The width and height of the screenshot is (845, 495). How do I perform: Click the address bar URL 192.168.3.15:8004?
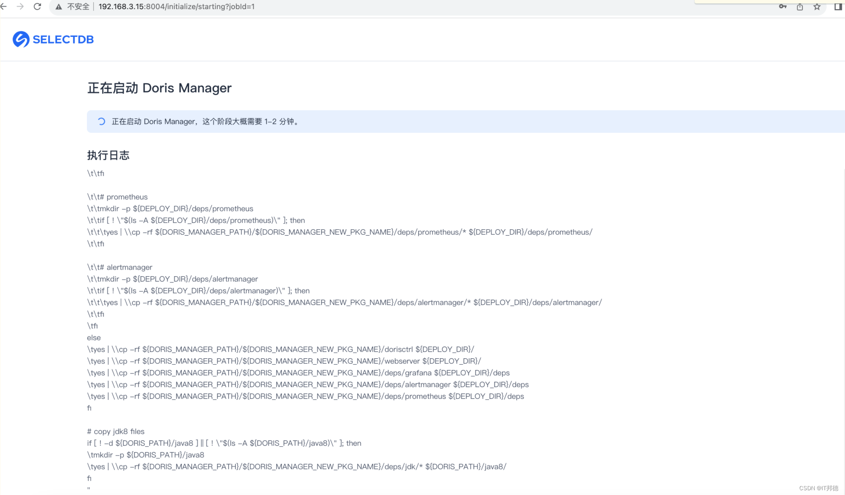point(176,7)
